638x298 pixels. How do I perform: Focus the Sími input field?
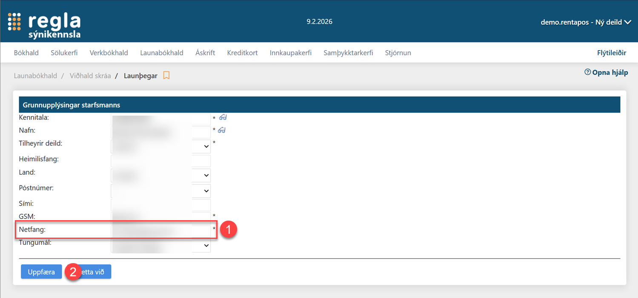[x=160, y=205]
